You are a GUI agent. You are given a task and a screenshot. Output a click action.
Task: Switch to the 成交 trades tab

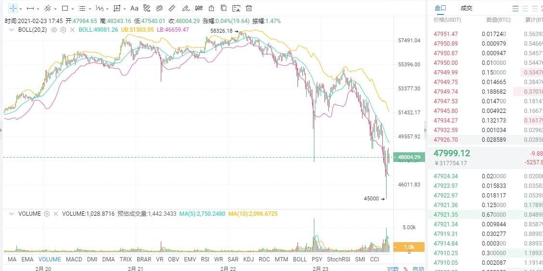point(466,8)
